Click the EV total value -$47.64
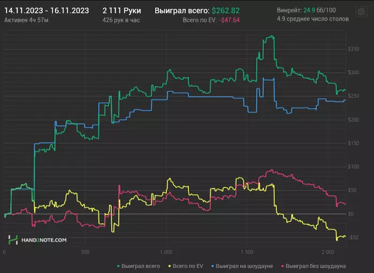Viewport: 374px width, 273px height. [x=229, y=20]
